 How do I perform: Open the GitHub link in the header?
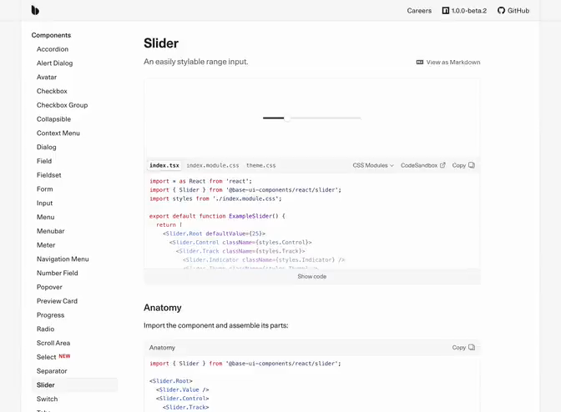tap(513, 11)
